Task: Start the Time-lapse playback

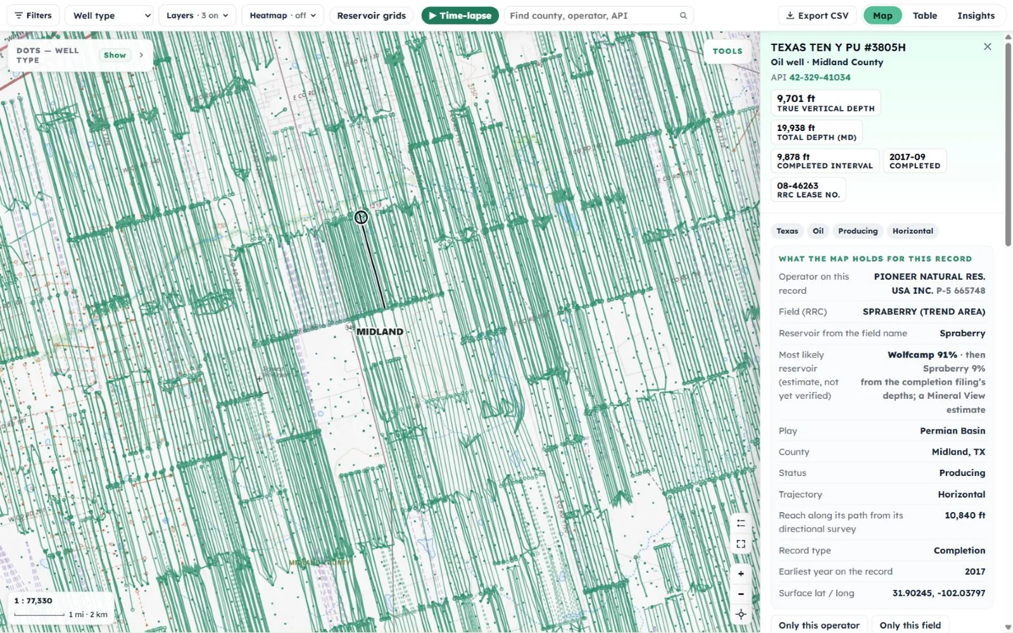Action: click(x=460, y=15)
